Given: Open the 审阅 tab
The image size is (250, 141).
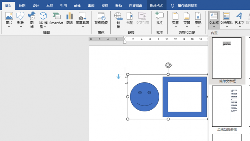Looking at the screenshot, I should click(91, 6).
